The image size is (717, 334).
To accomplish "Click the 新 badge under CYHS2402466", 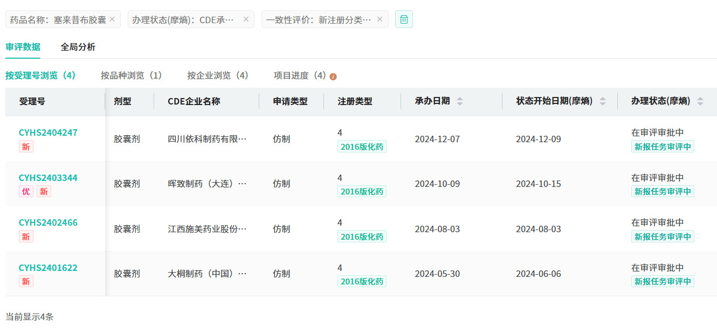I will click(26, 236).
